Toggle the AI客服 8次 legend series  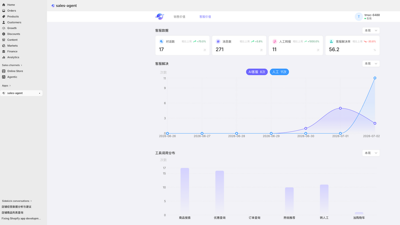257,72
